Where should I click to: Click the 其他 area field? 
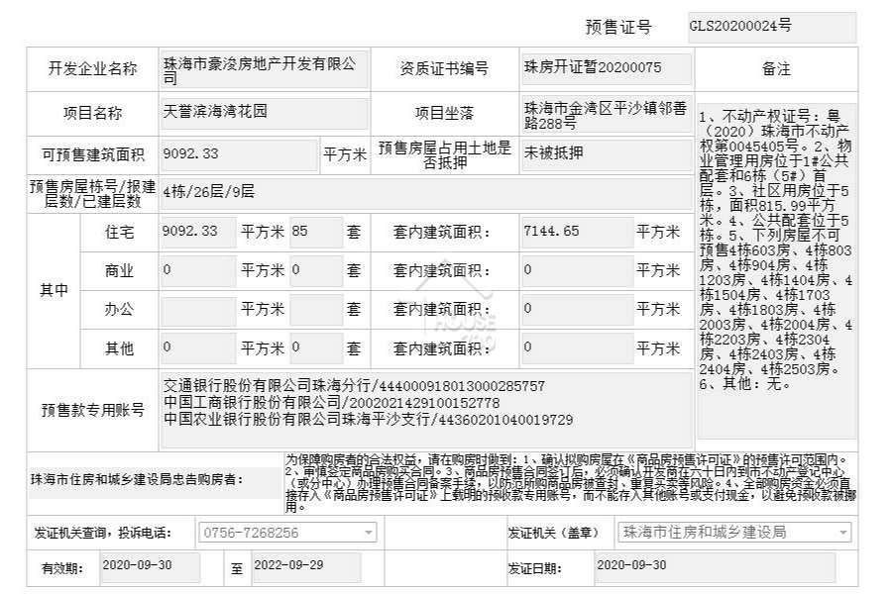[x=198, y=348]
